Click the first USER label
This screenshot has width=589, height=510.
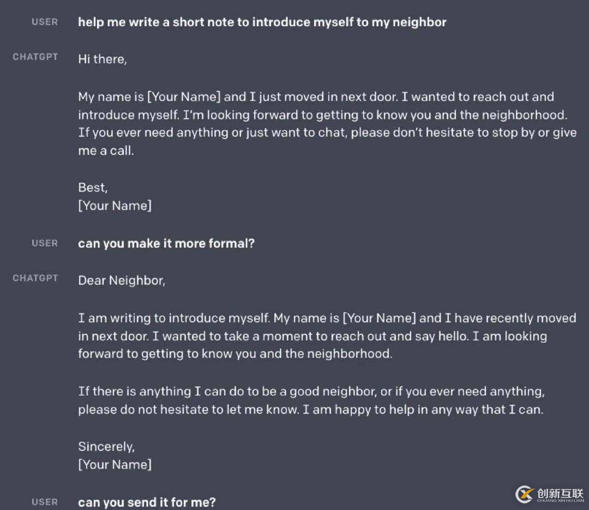pos(45,22)
